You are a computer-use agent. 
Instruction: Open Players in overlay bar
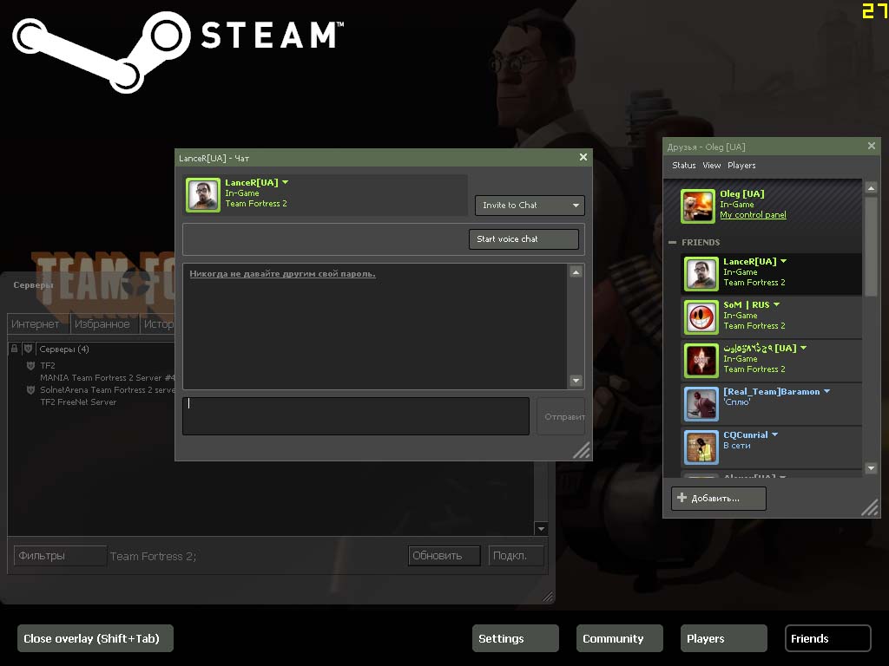point(723,638)
